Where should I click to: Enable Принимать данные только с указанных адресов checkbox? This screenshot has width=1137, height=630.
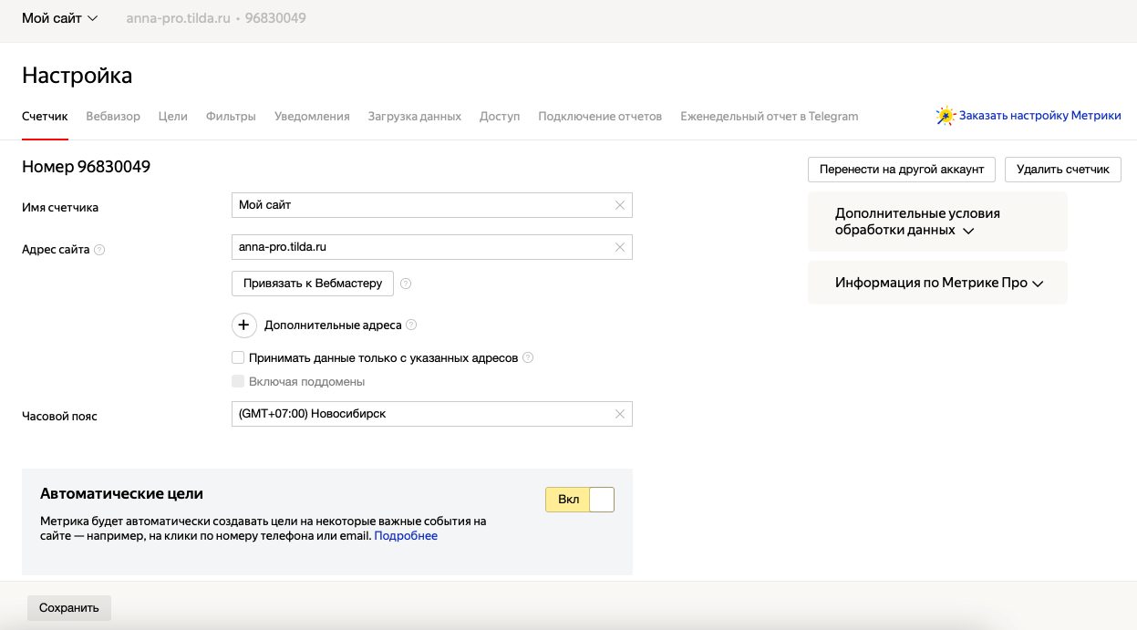(238, 358)
